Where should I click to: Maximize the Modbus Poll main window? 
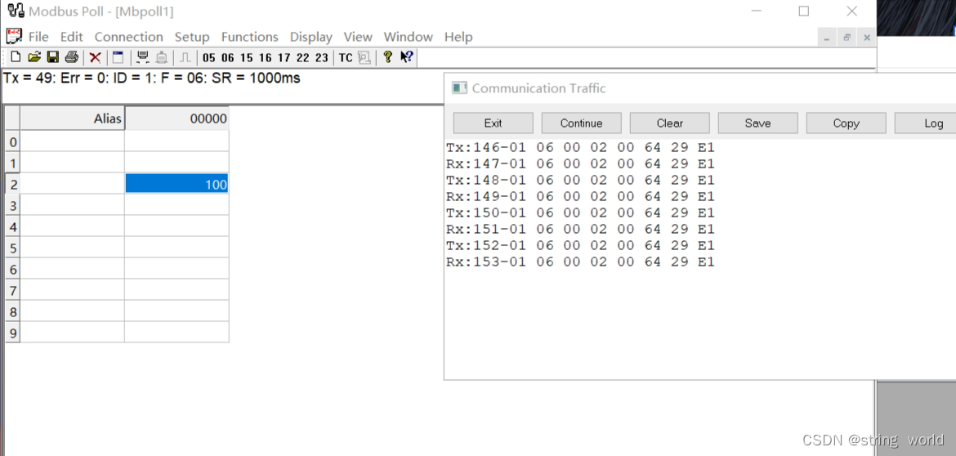pos(803,11)
